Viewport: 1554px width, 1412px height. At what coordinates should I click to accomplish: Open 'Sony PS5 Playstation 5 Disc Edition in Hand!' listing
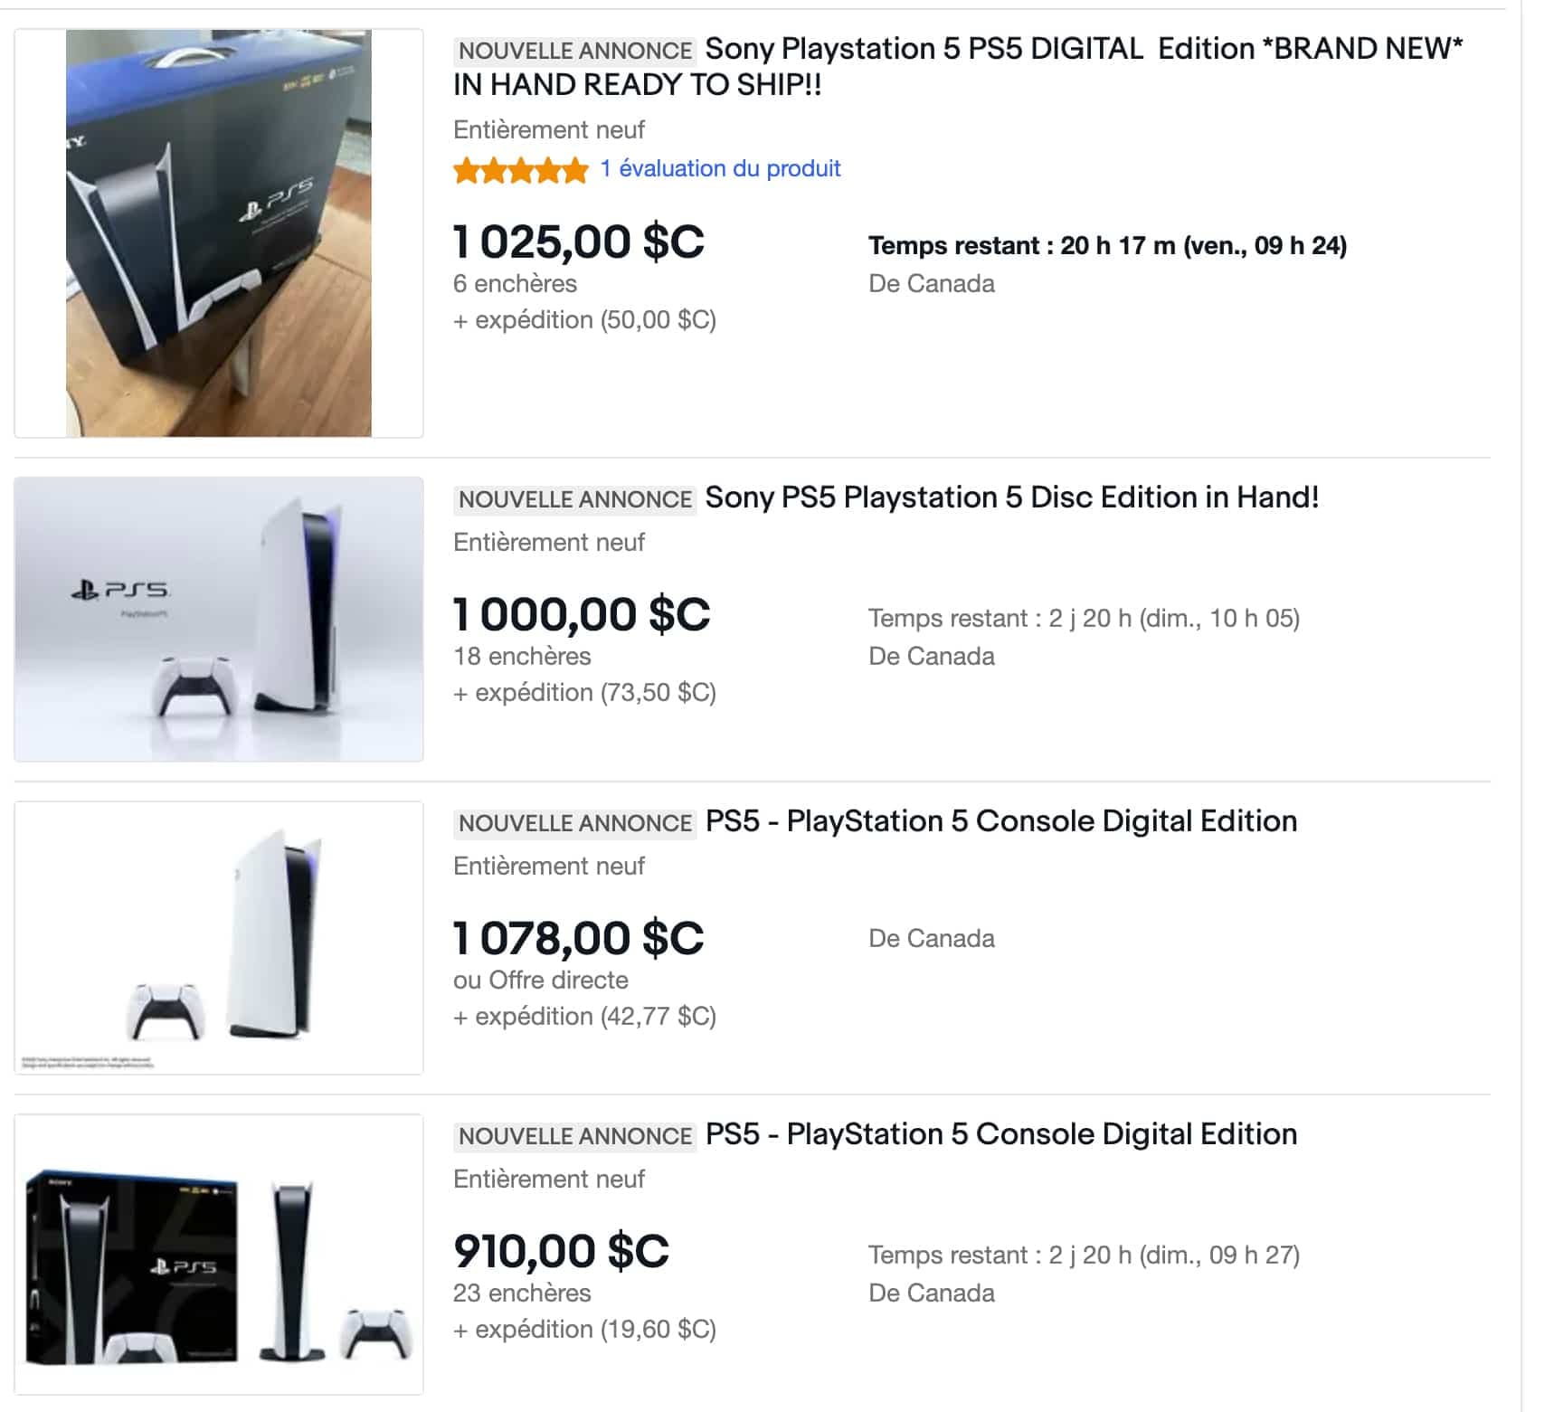point(1011,498)
